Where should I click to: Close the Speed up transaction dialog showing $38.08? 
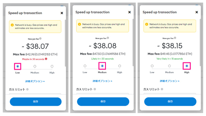coord(129,12)
